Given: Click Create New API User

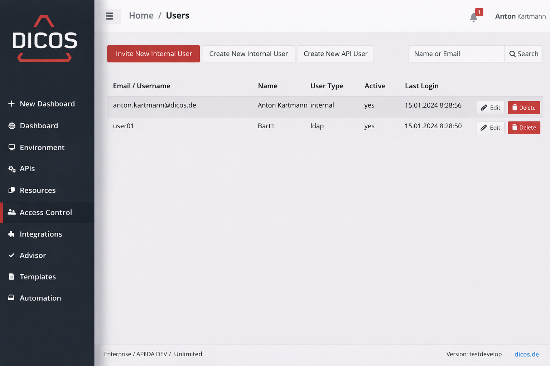Looking at the screenshot, I should (335, 54).
